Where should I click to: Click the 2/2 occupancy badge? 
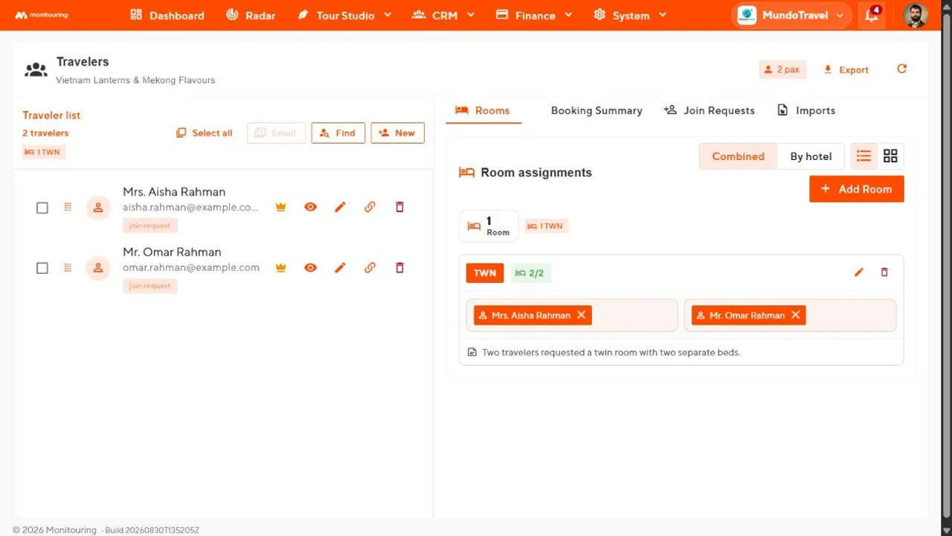530,273
